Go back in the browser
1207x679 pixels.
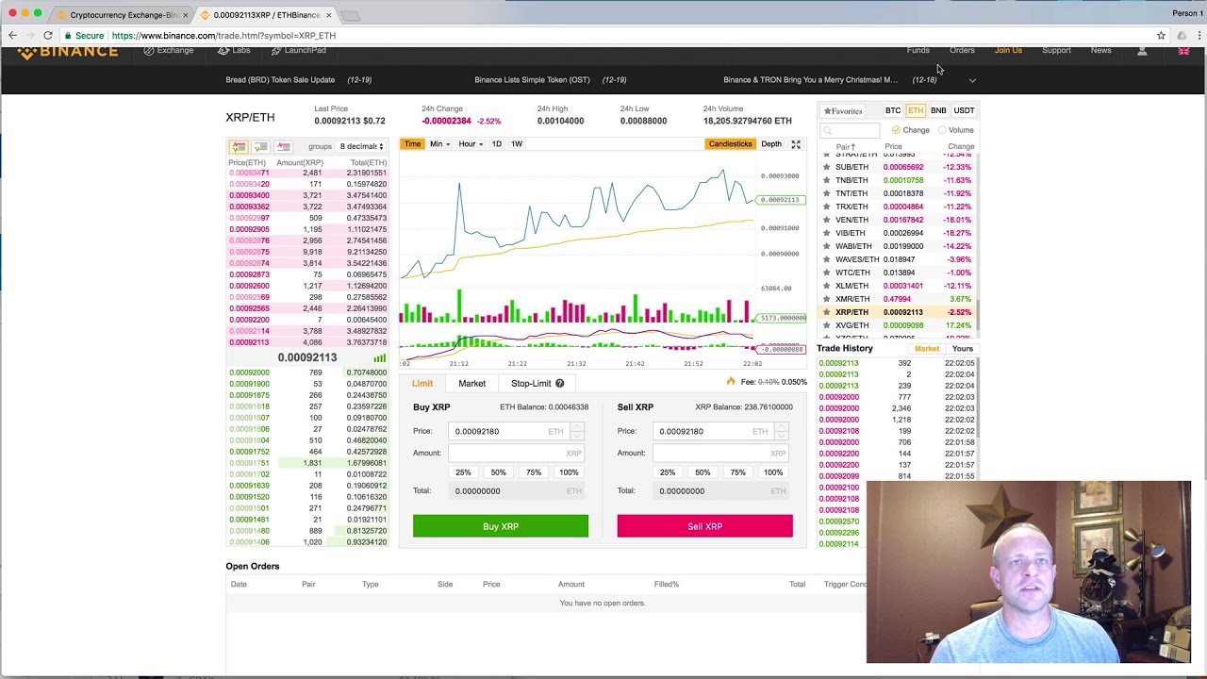click(12, 35)
